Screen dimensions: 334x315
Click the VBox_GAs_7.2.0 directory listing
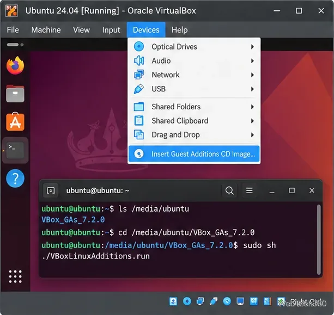click(73, 219)
